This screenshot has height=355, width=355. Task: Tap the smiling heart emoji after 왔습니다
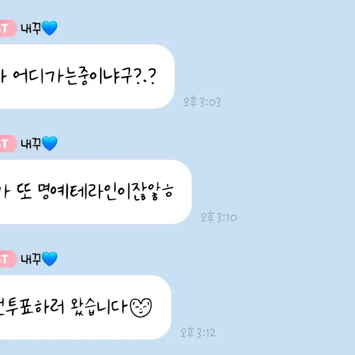pos(141,308)
